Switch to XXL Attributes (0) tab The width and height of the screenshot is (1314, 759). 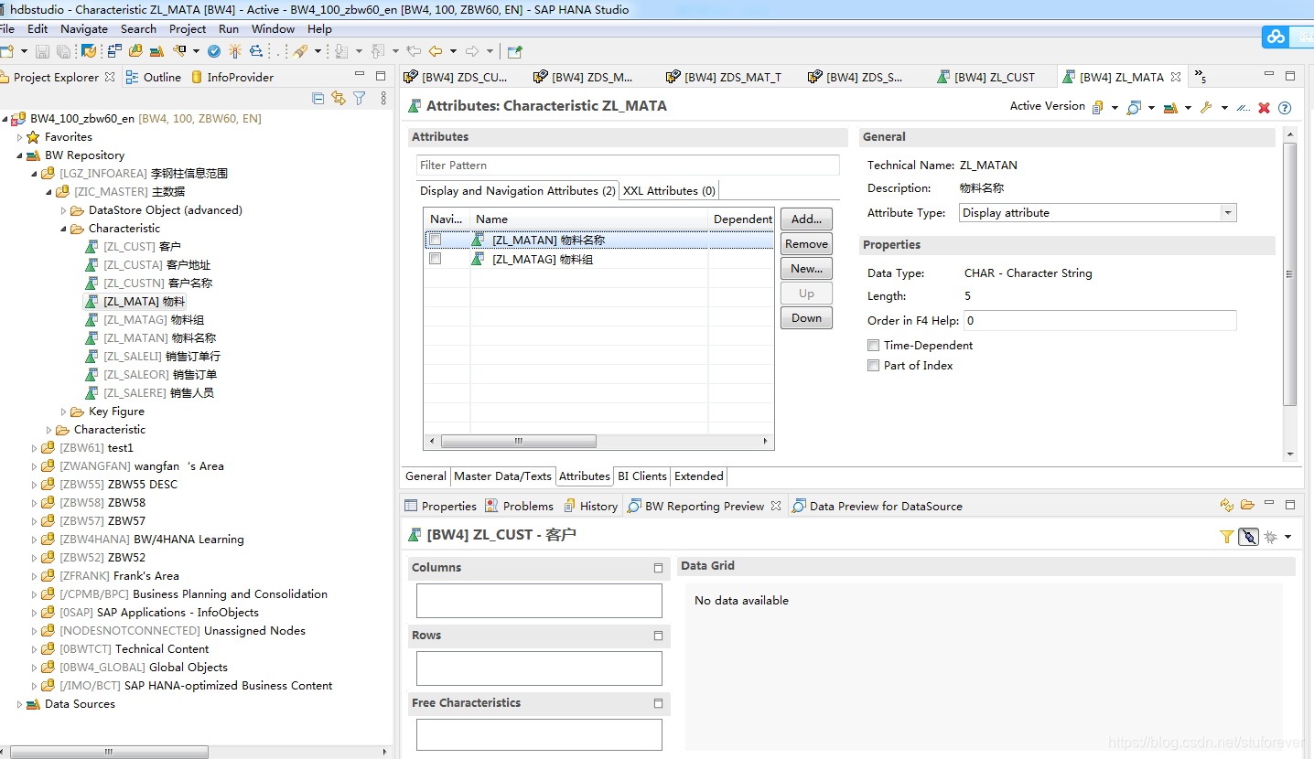tap(669, 191)
